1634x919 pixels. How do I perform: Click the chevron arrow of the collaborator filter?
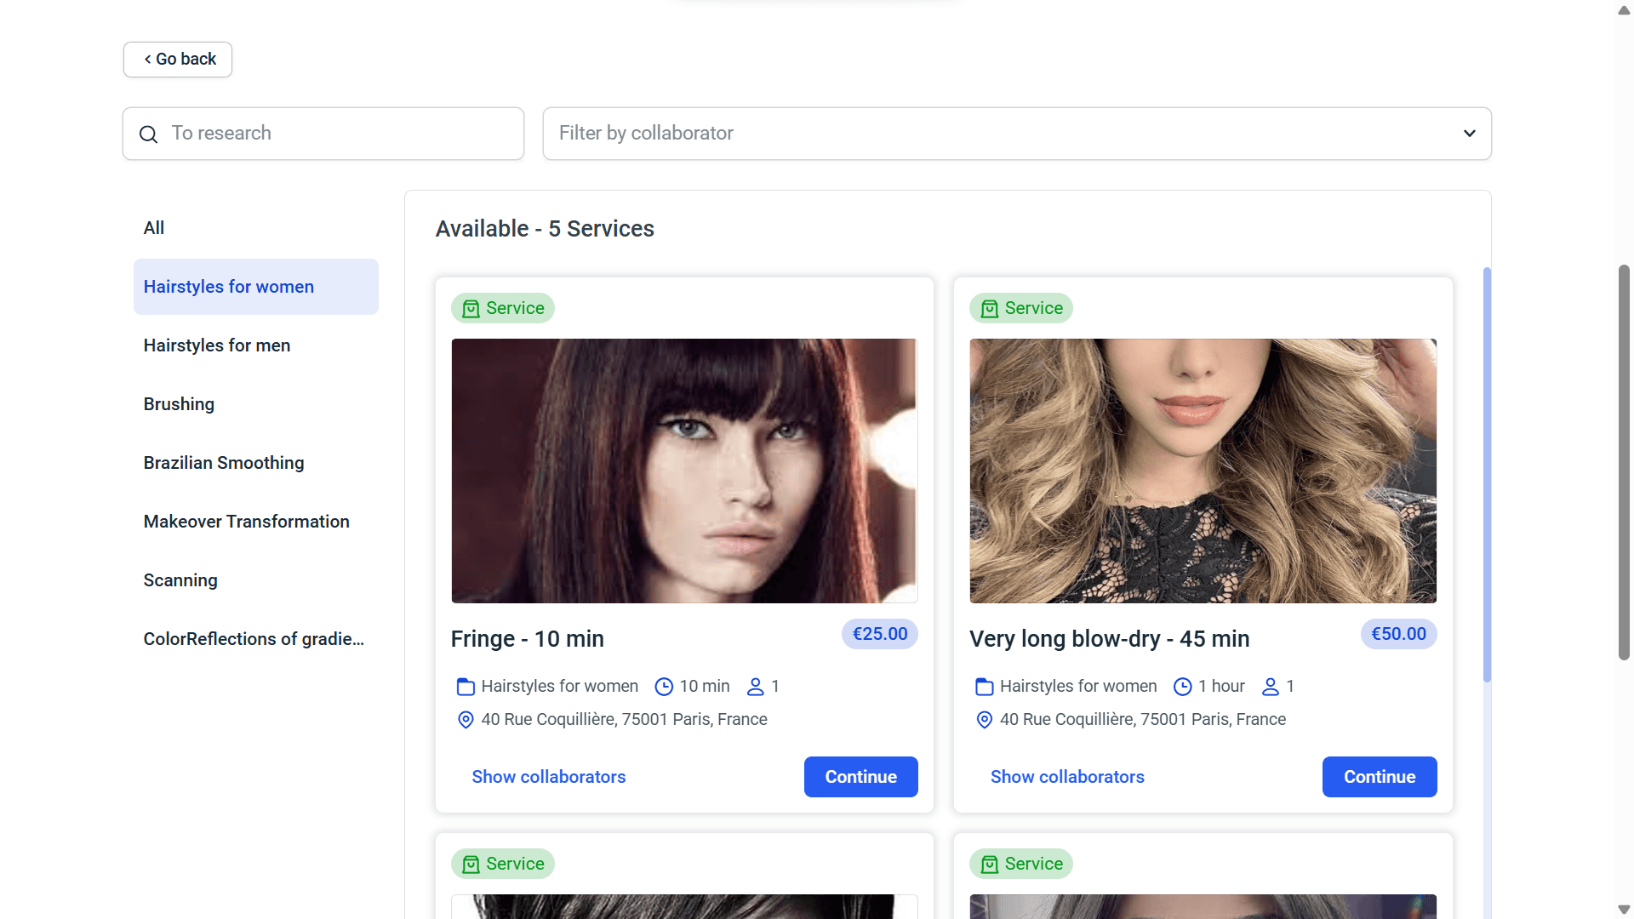click(1469, 134)
